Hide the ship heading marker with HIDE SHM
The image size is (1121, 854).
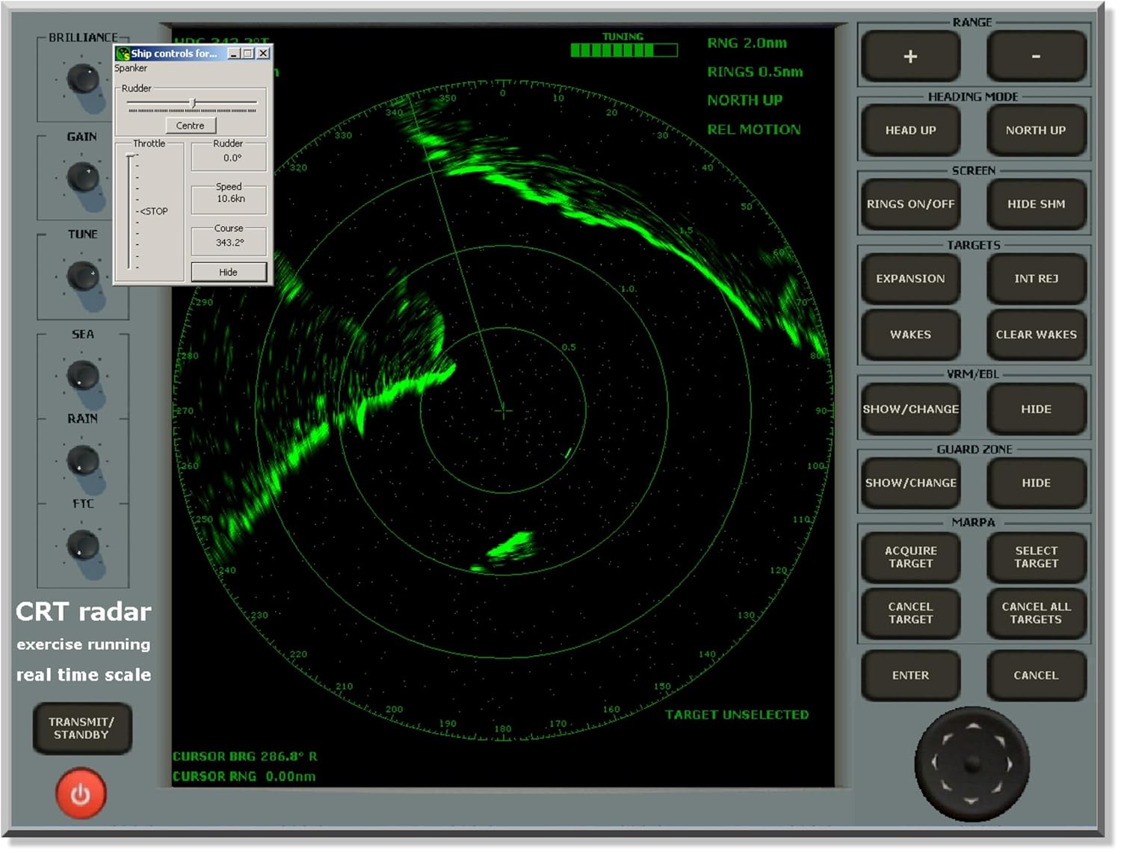pos(1036,203)
